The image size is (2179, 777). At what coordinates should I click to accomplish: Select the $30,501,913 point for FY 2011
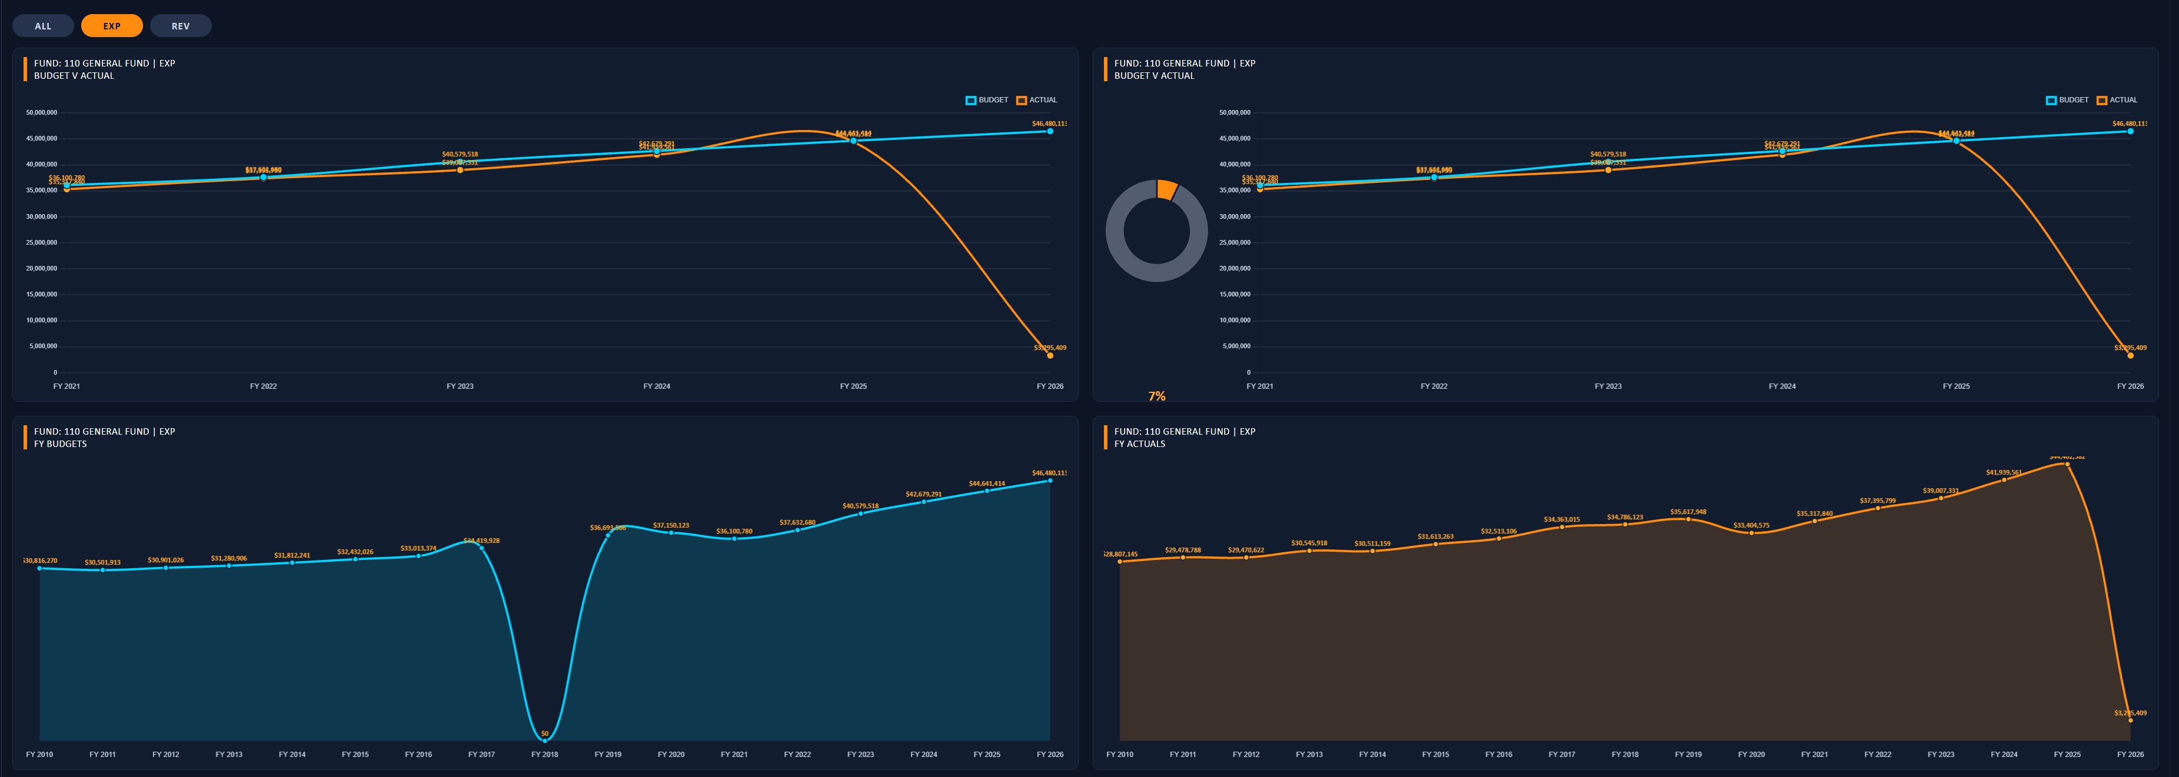tap(103, 570)
